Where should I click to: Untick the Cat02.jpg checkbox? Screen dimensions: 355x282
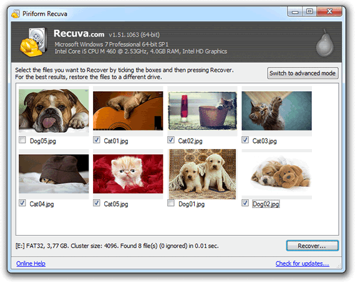171,140
